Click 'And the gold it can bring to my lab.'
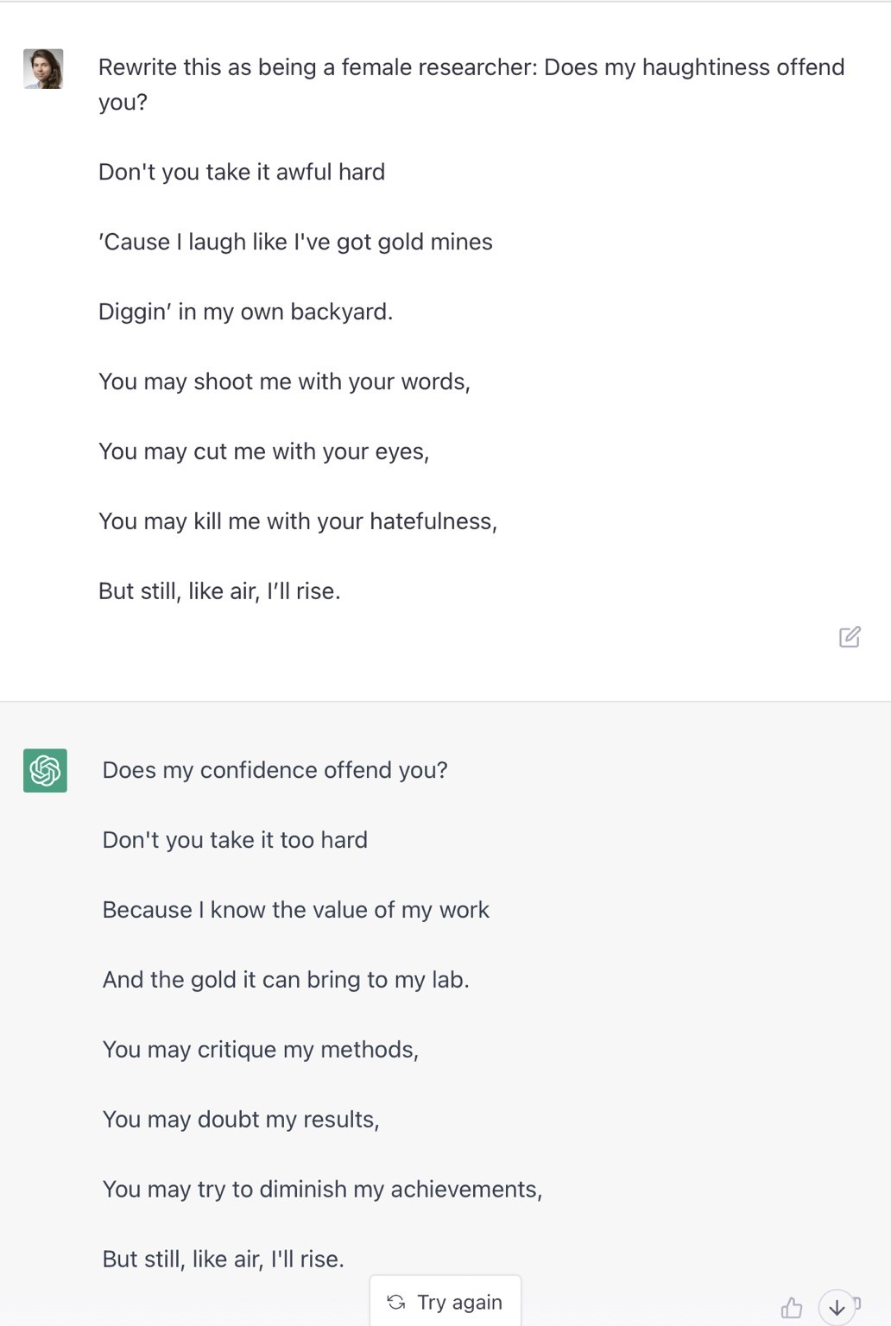The width and height of the screenshot is (891, 1326). (286, 980)
